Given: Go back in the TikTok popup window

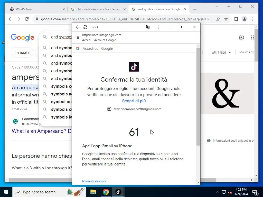Looking at the screenshot, I should click(x=78, y=27).
